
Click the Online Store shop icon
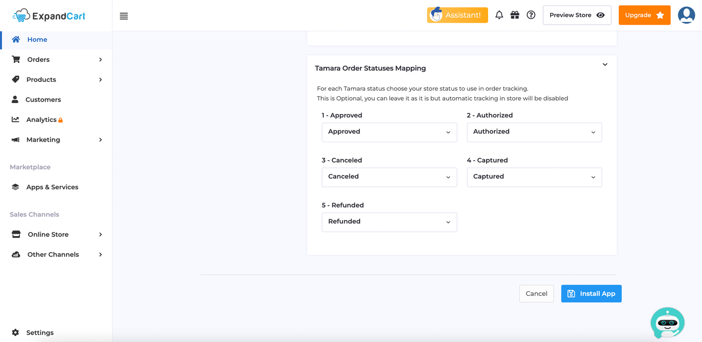coord(16,234)
